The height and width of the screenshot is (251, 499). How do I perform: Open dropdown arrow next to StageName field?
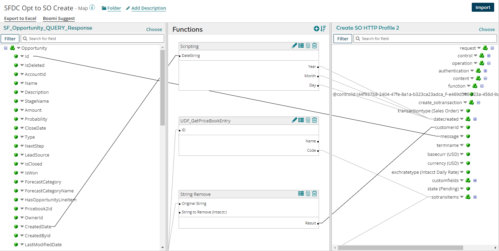[x=22, y=101]
